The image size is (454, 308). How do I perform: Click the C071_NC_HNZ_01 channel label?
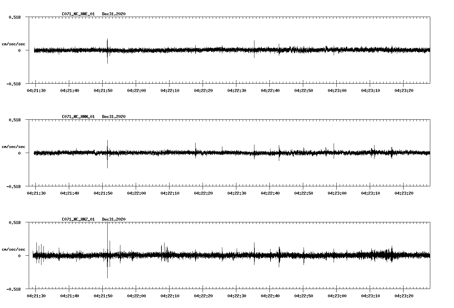coord(78,219)
